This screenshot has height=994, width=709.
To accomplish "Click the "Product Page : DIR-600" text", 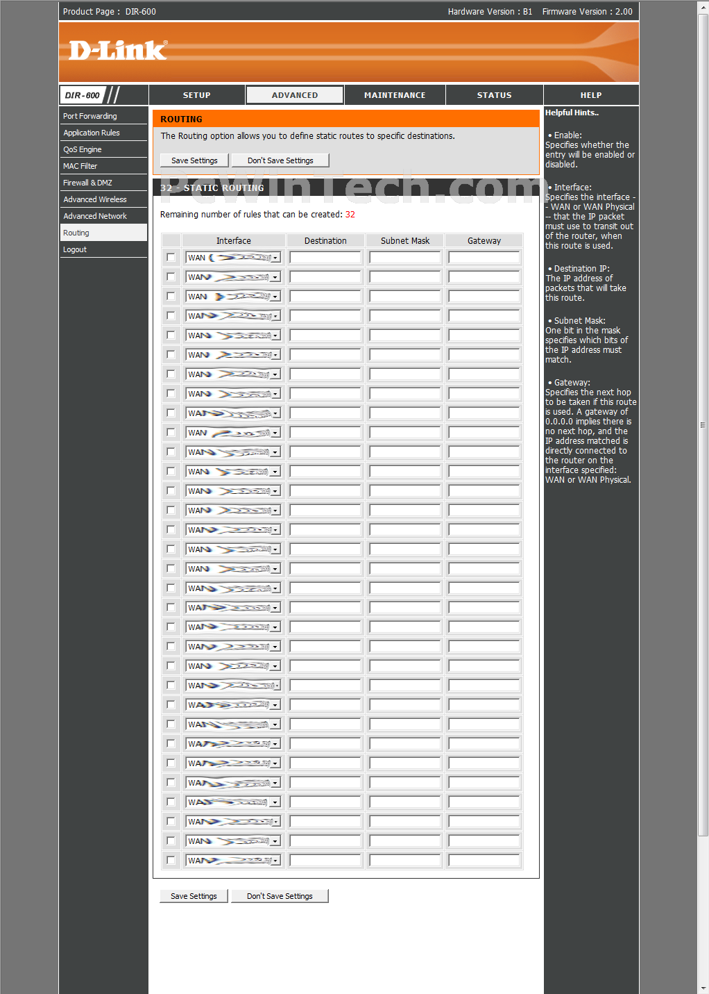I will click(x=110, y=12).
